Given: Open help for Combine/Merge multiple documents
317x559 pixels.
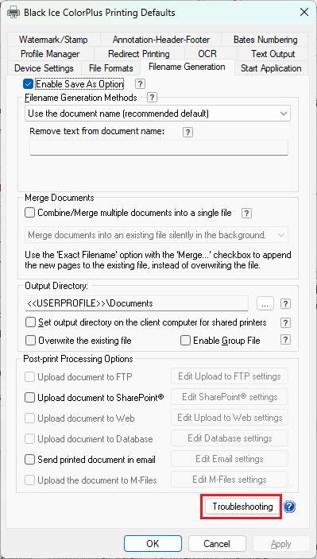Looking at the screenshot, I should 246,214.
